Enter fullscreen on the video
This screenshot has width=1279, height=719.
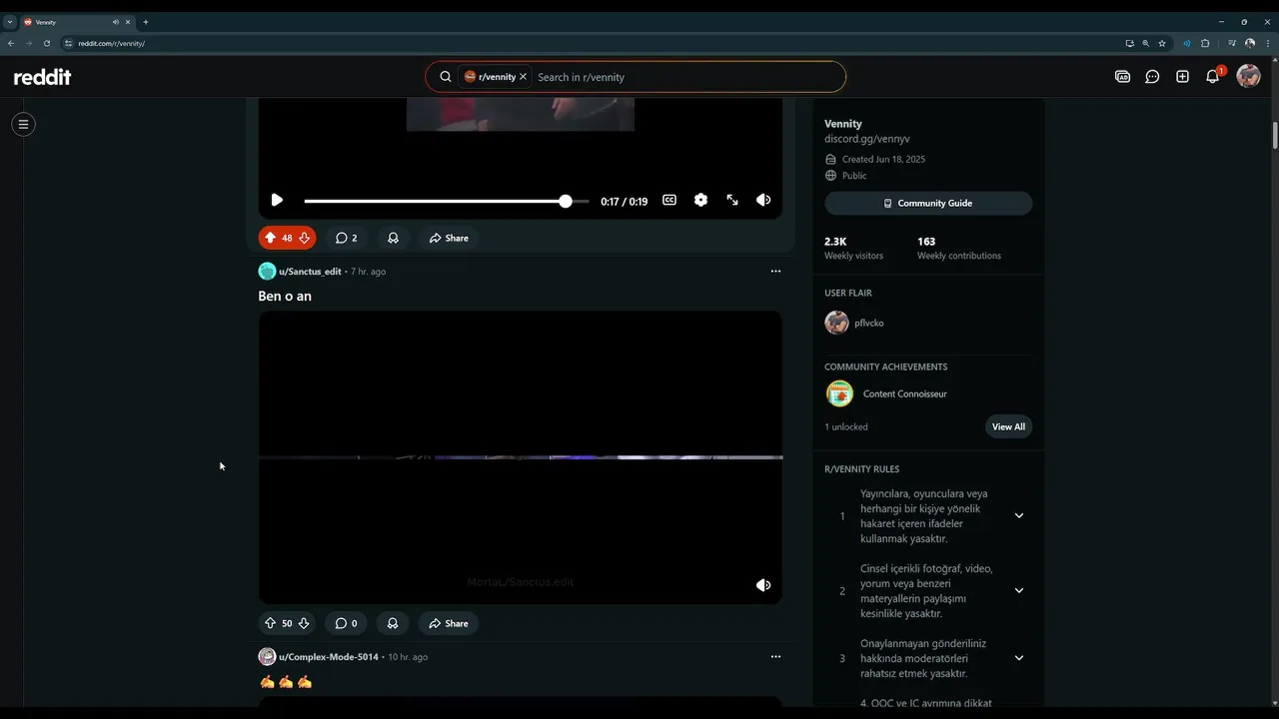pyautogui.click(x=732, y=200)
